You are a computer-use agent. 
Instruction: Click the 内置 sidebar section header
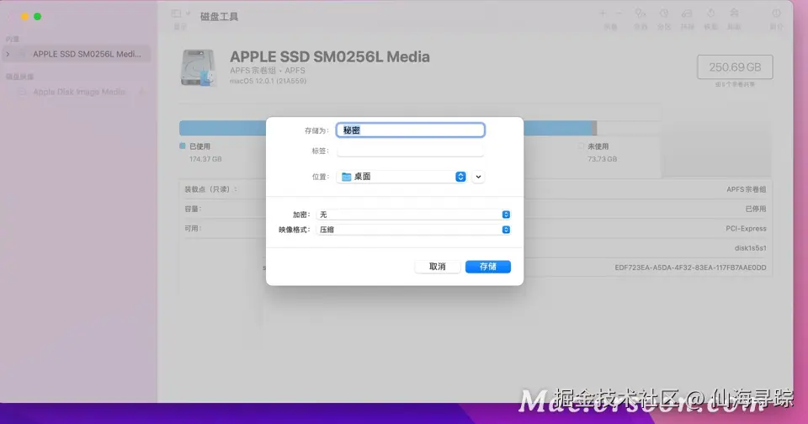coord(13,40)
